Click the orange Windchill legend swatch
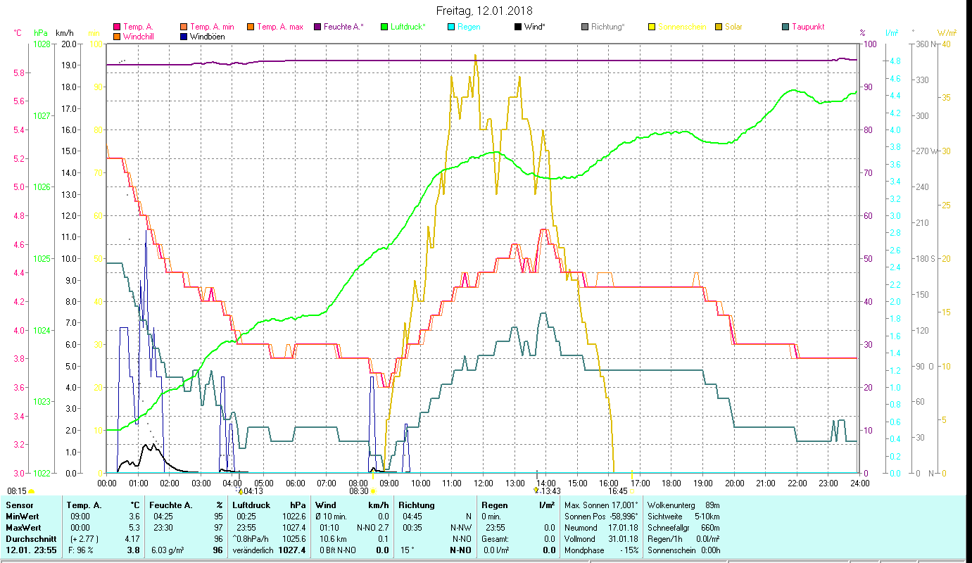972x563 pixels. (x=117, y=36)
